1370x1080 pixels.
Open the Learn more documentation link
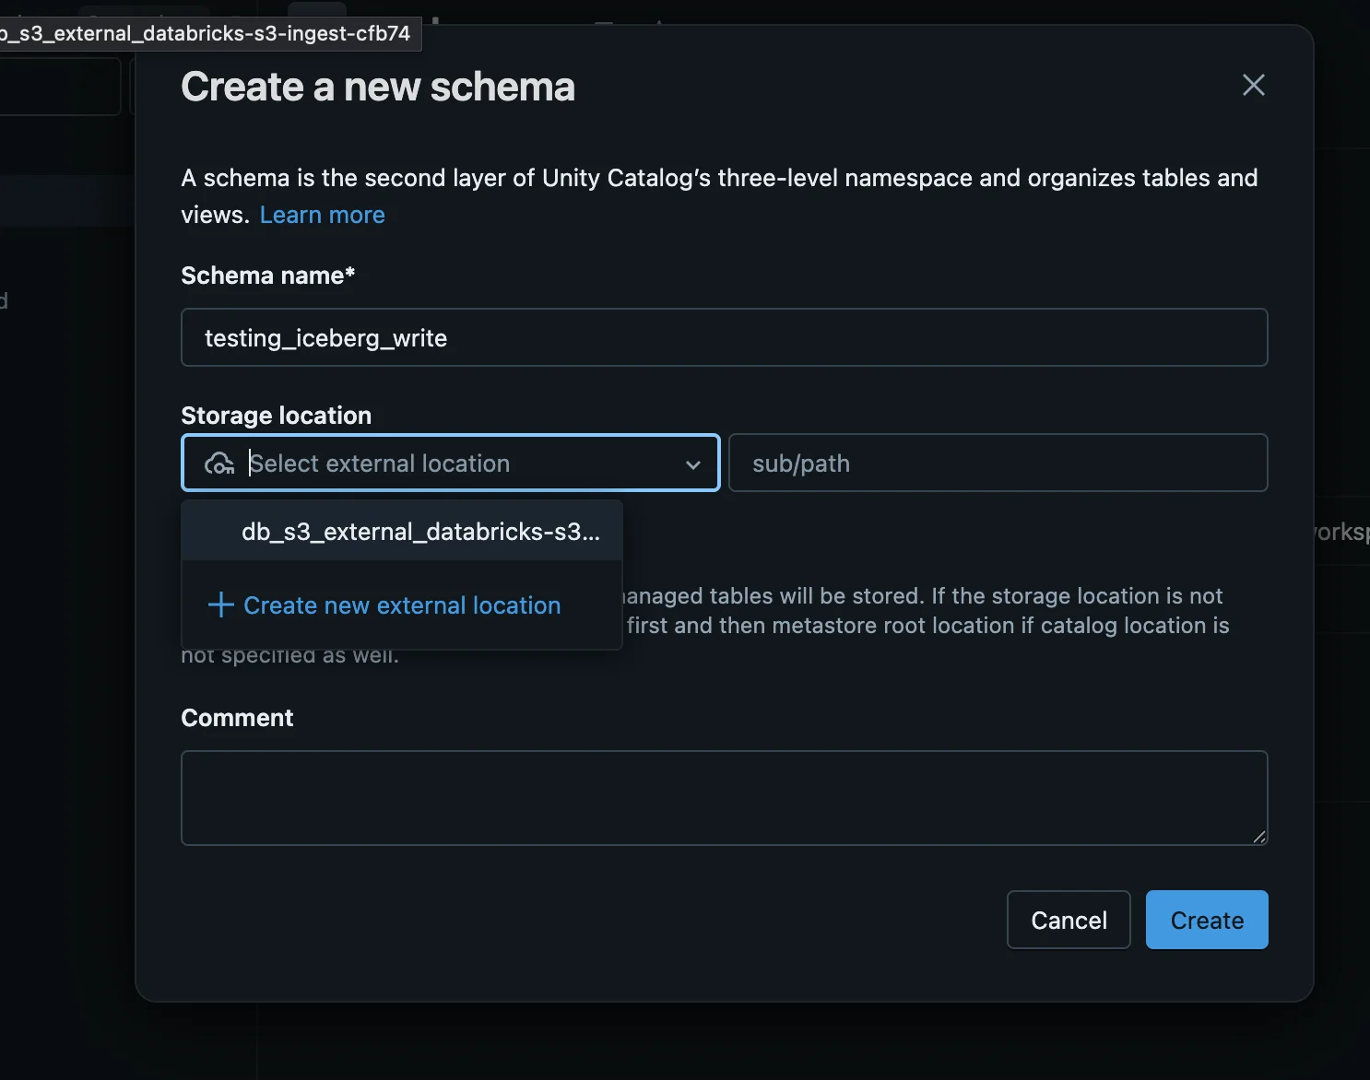(322, 215)
